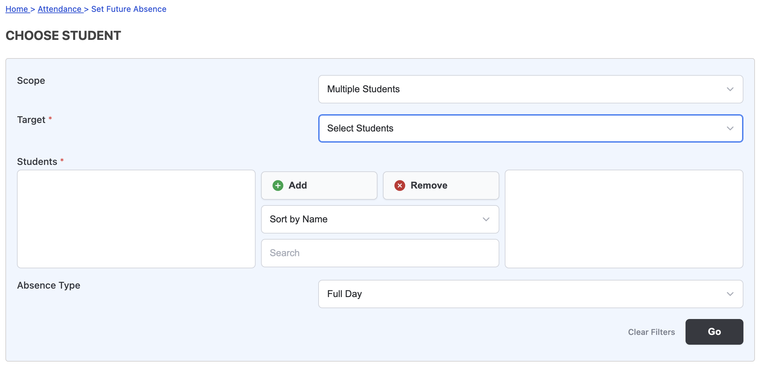Focus the student Search field

(379, 253)
